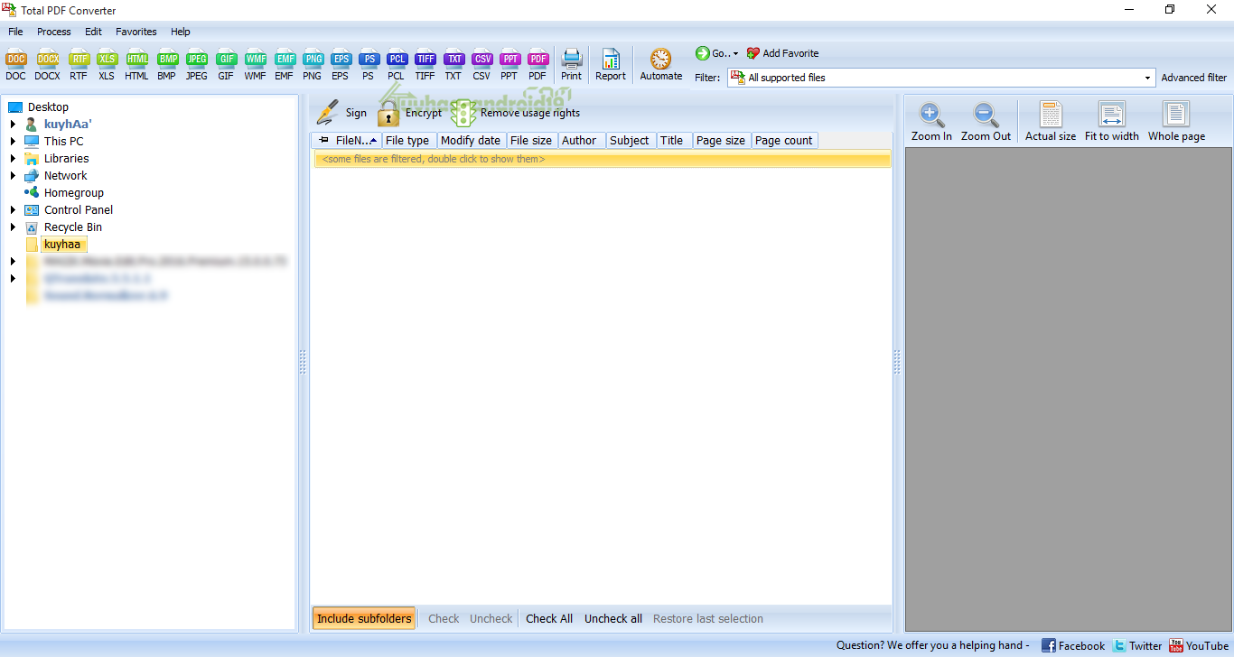This screenshot has width=1234, height=657.
Task: Sort by FileName column header
Action: tap(347, 140)
